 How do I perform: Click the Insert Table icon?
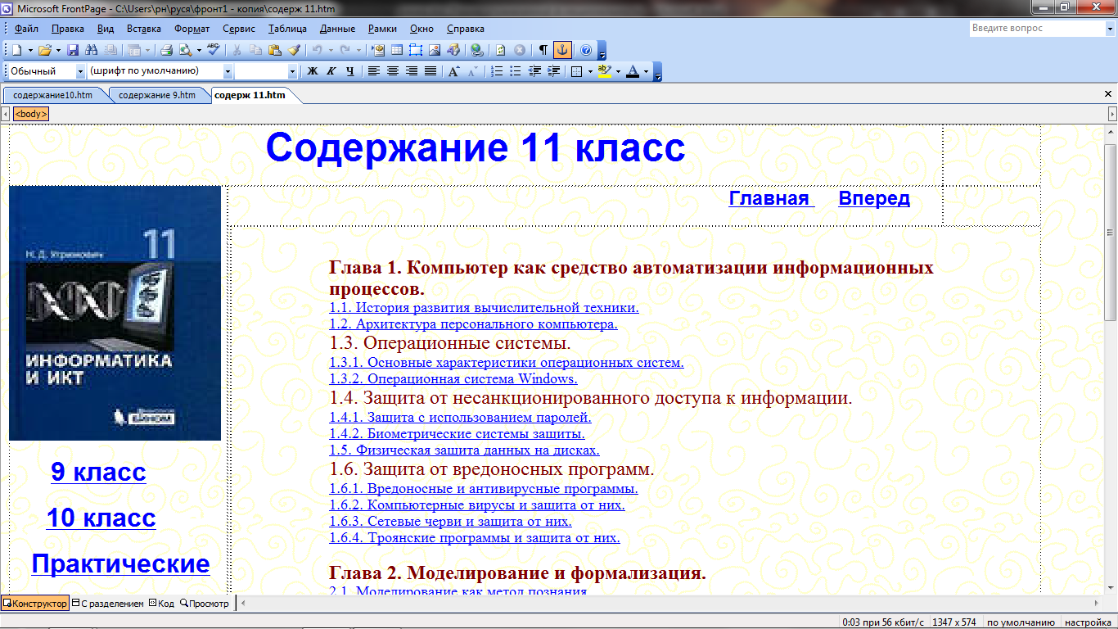click(396, 50)
